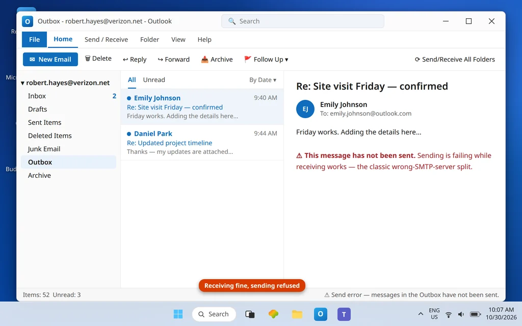Image resolution: width=522 pixels, height=326 pixels.
Task: Maximize the Outlook window
Action: tap(469, 21)
